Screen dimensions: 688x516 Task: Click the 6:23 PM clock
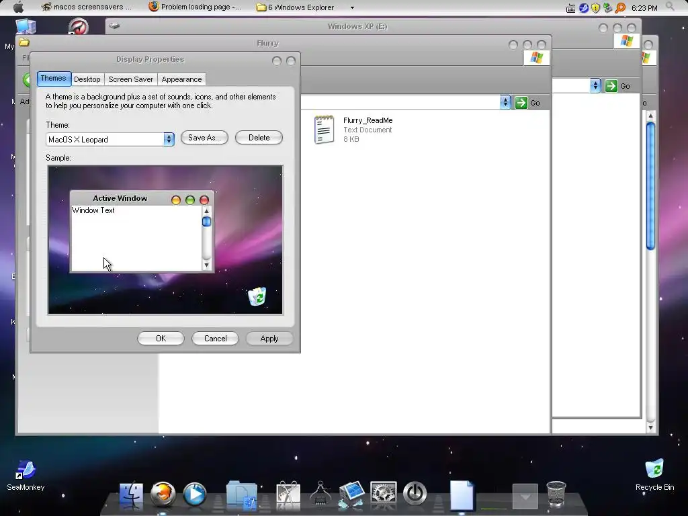pos(644,8)
